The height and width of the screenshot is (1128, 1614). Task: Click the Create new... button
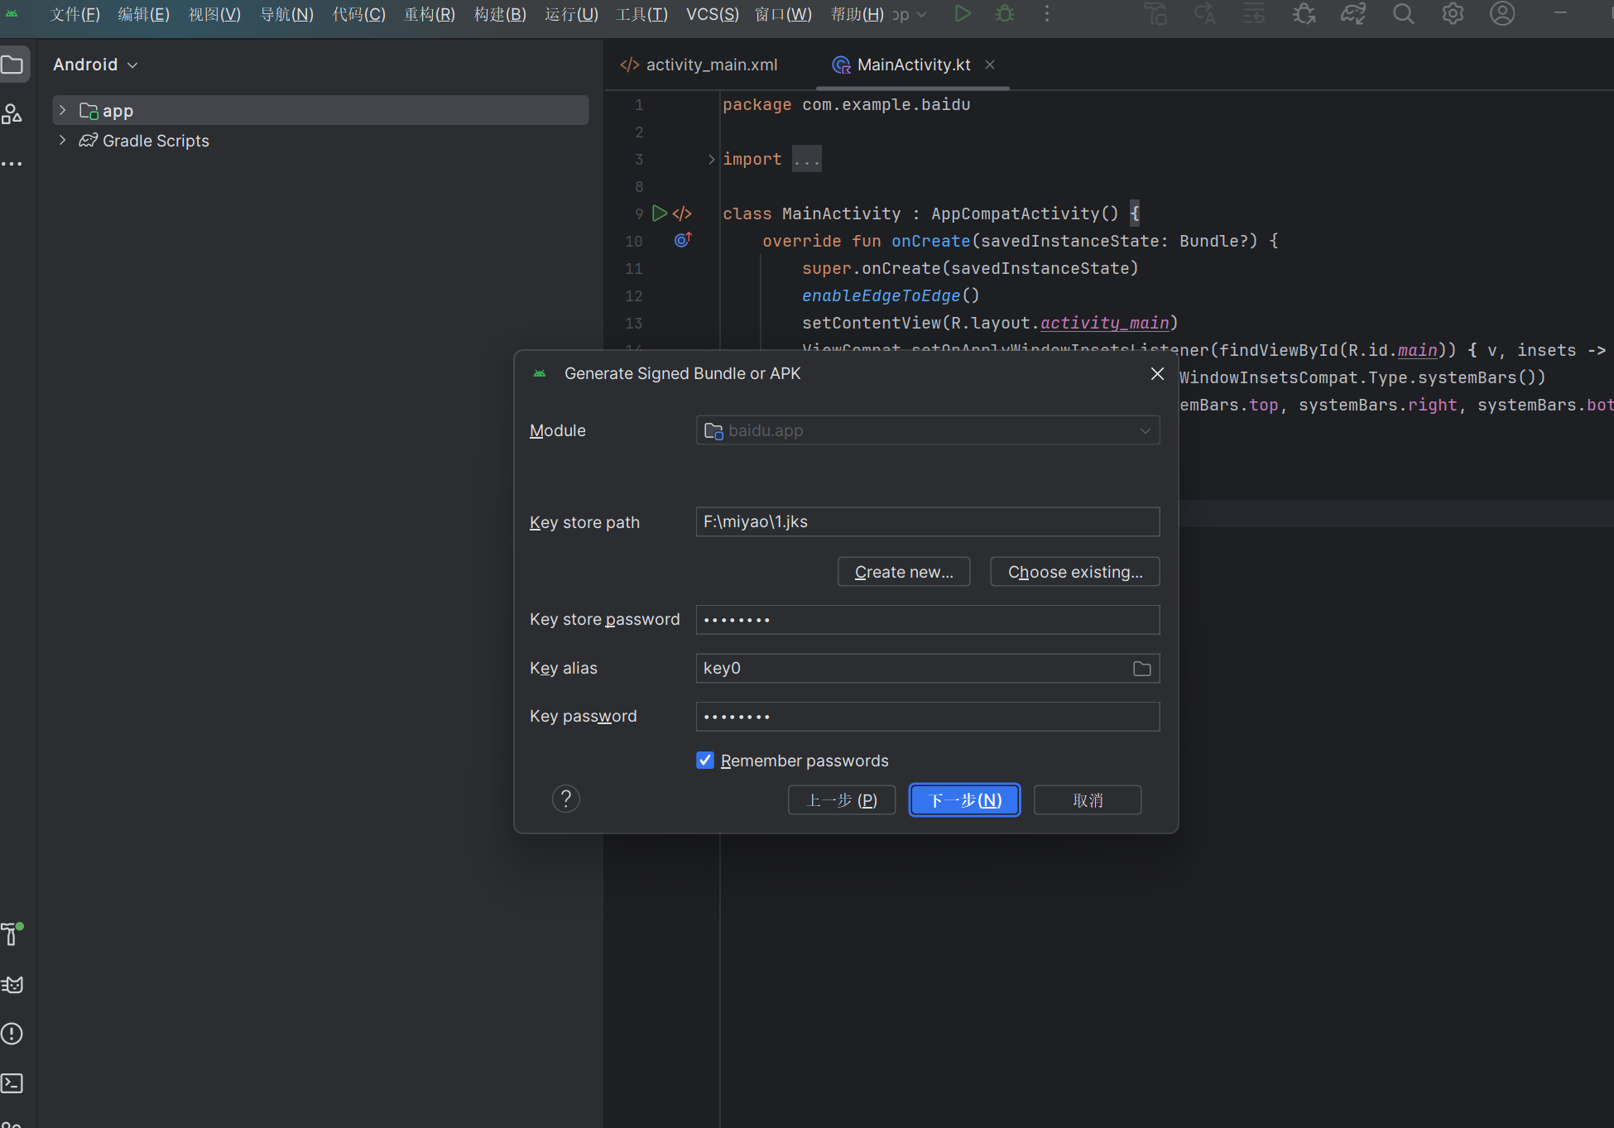[903, 572]
